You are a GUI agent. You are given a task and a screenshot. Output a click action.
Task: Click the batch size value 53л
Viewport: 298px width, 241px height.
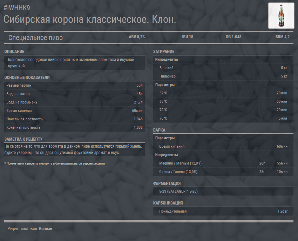pyautogui.click(x=140, y=85)
